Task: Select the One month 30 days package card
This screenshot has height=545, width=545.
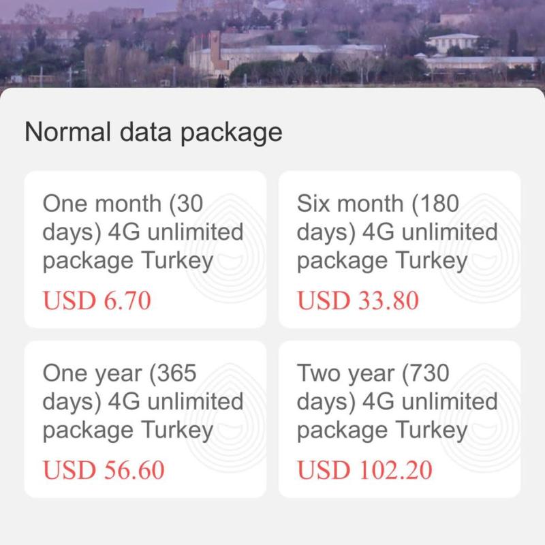Action: (144, 249)
